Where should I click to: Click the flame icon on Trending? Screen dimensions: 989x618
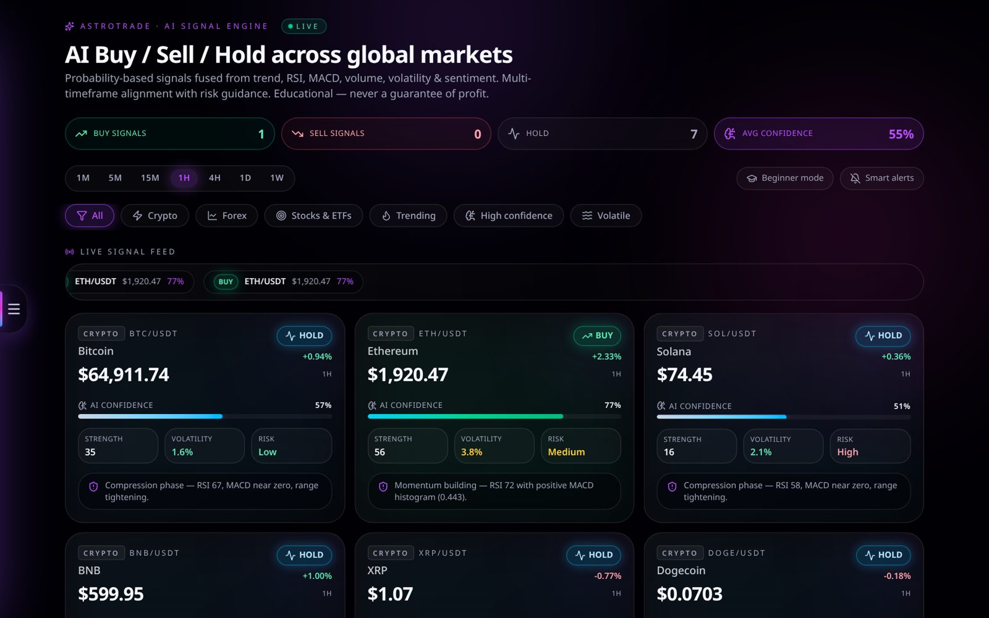(386, 216)
